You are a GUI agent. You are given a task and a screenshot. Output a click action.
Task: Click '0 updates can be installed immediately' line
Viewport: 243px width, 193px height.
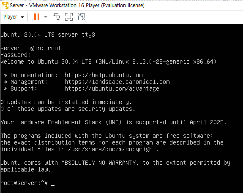[66, 102]
